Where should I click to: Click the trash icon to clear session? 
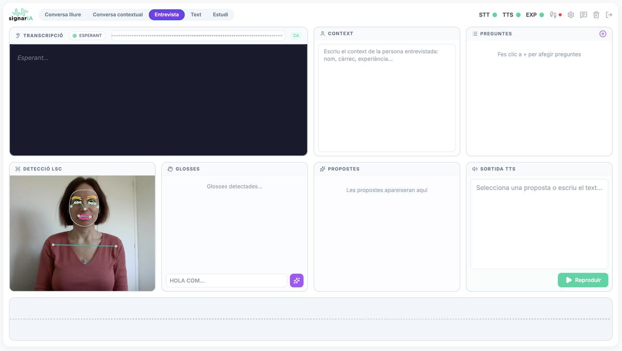[x=596, y=15]
